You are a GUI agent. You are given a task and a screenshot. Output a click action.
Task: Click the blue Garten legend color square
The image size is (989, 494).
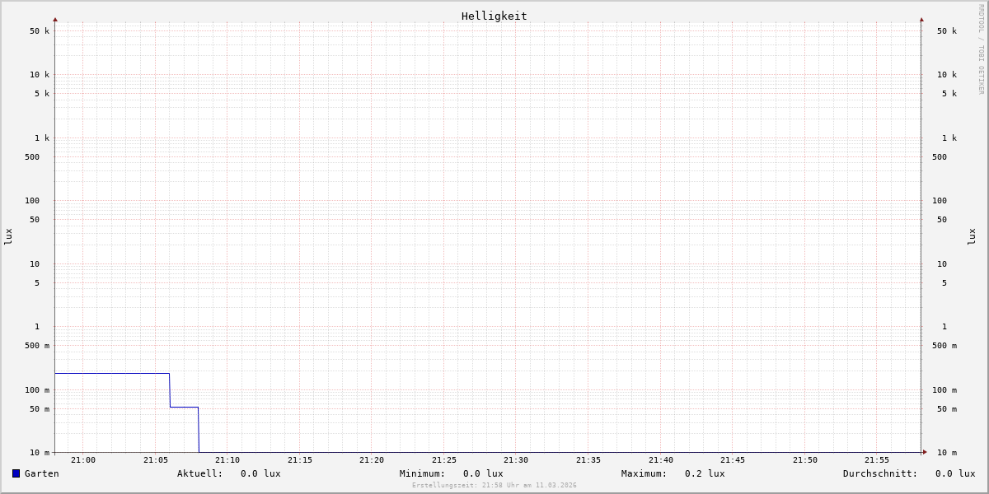(x=16, y=473)
